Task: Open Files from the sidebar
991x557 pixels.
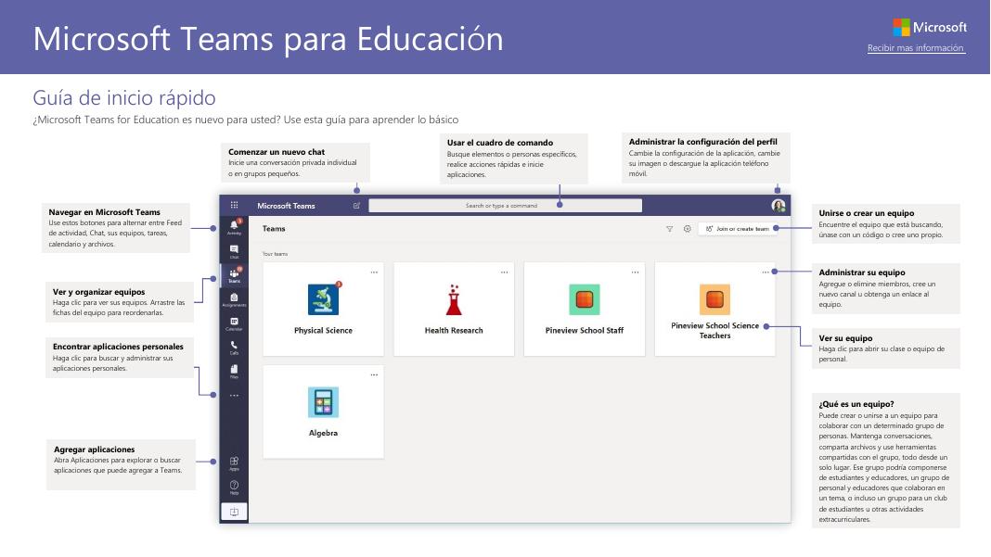Action: pos(234,372)
